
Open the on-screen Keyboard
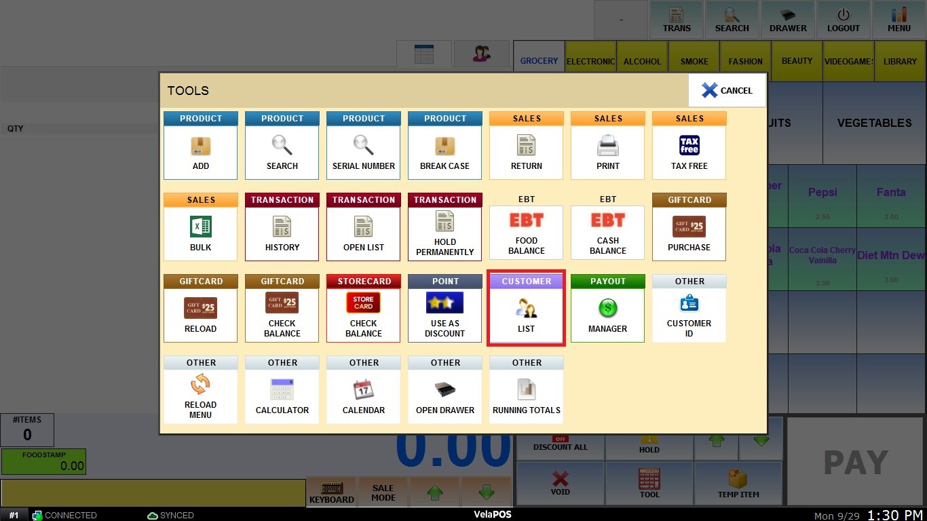332,493
